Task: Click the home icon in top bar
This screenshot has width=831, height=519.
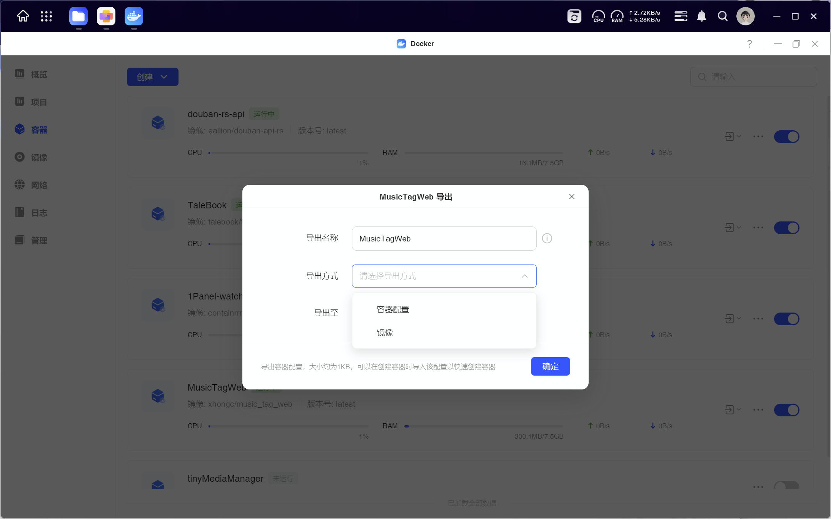Action: pos(23,16)
